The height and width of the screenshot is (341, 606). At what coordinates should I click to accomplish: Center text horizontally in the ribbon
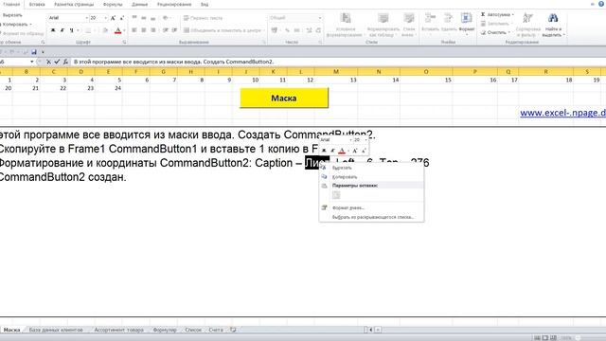click(x=143, y=30)
